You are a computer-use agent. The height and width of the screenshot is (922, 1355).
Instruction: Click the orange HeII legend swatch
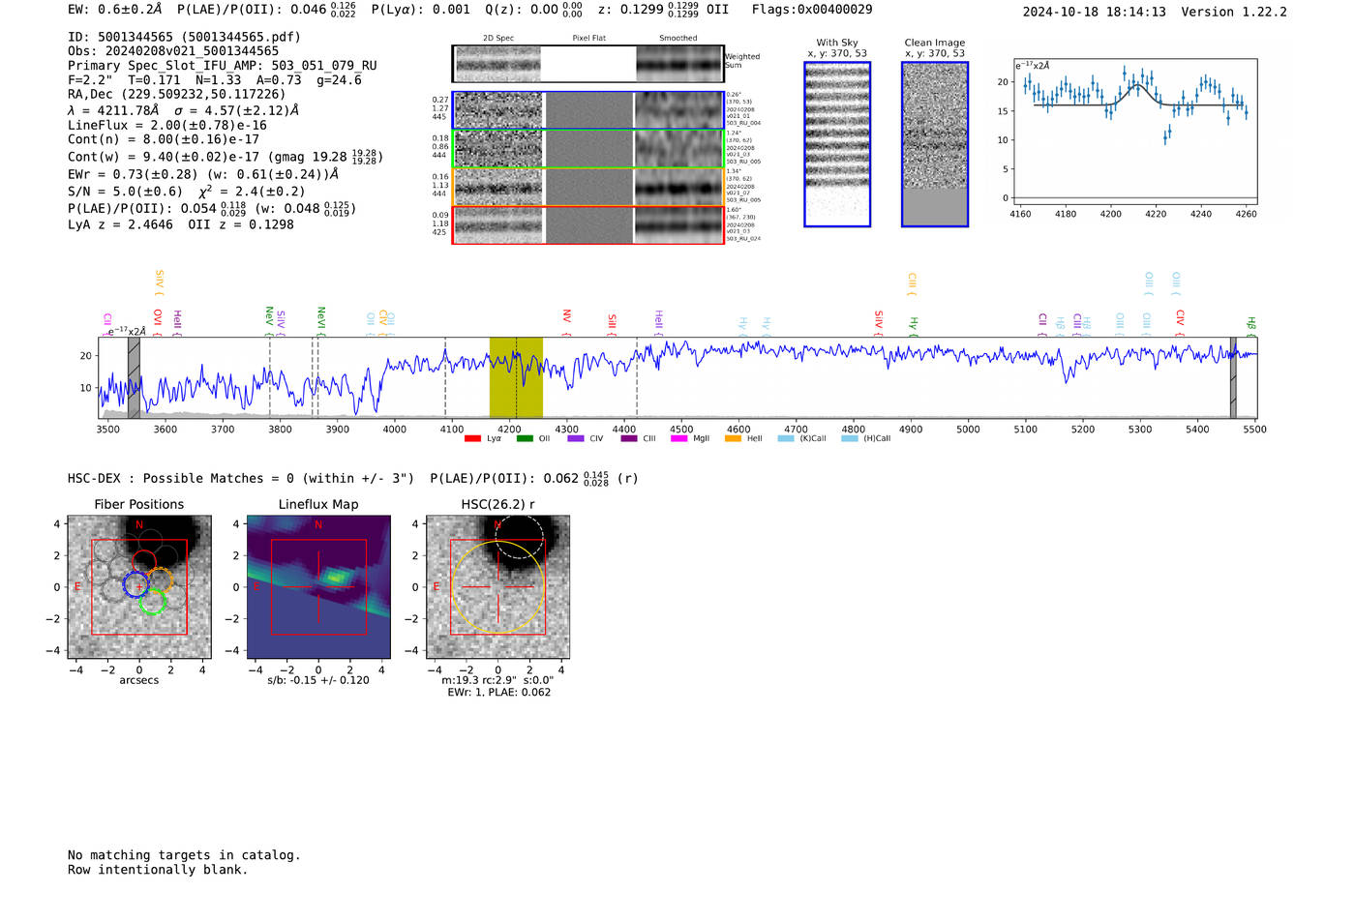[x=733, y=439]
